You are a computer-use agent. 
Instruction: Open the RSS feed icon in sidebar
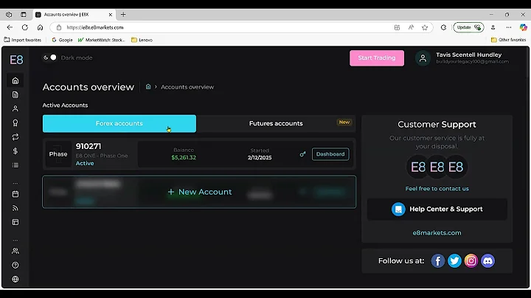pos(15,208)
